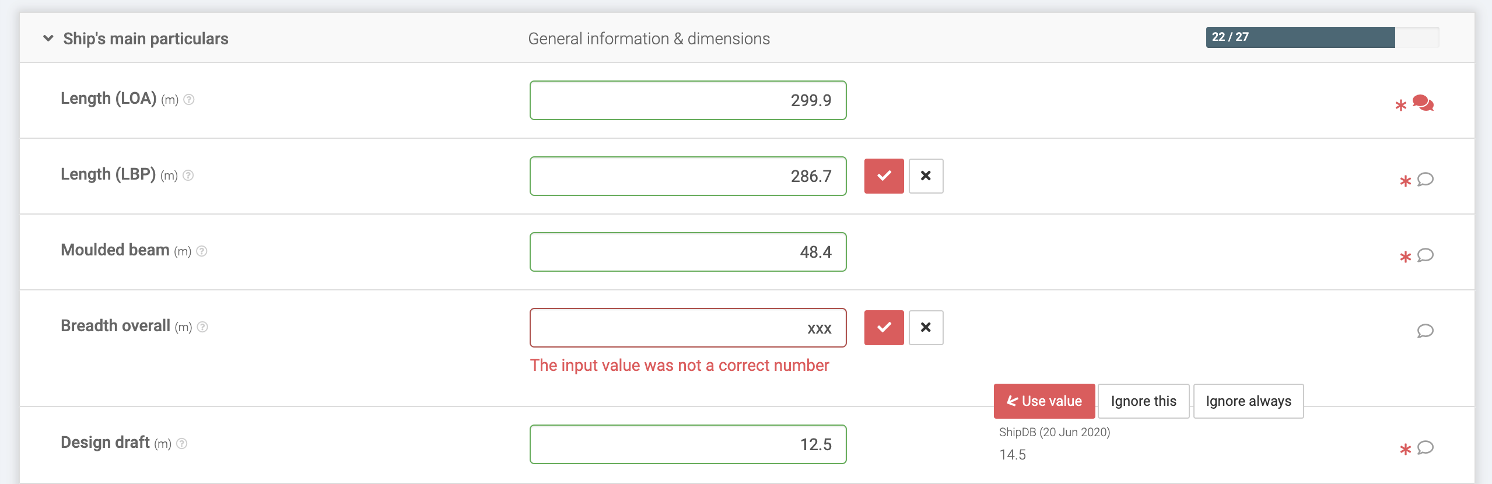This screenshot has width=1492, height=484.
Task: Show help for Design draft
Action: [182, 444]
